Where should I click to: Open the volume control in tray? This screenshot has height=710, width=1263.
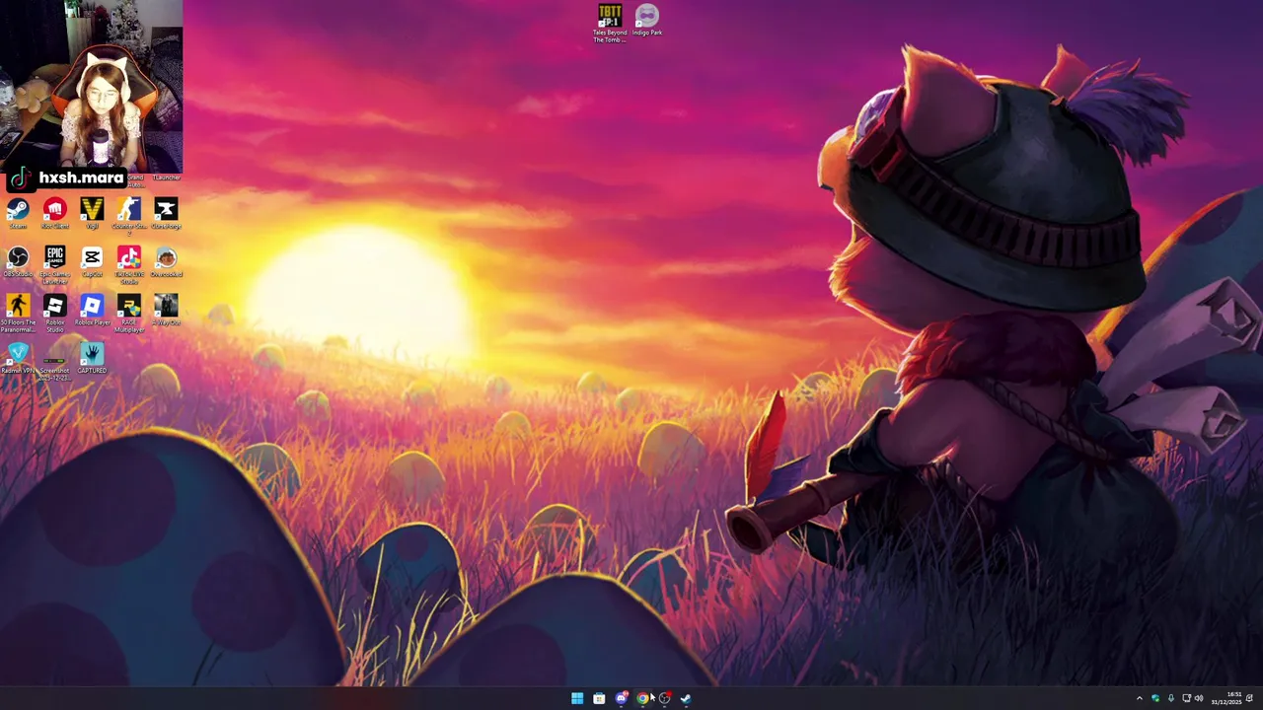click(1199, 698)
